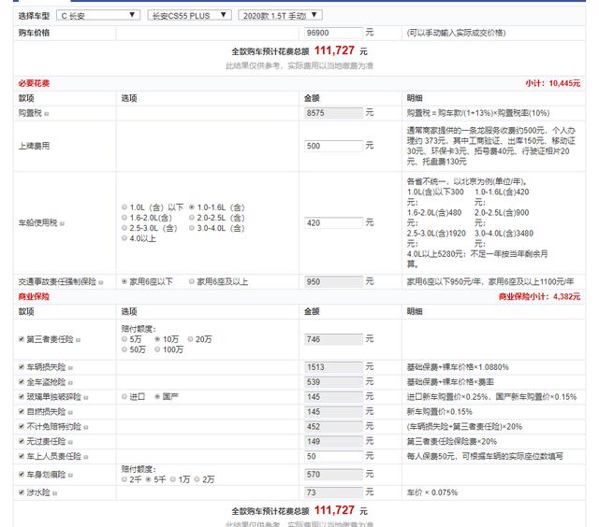Click the 上牌费用 500 amount field
This screenshot has width=599, height=527.
pyautogui.click(x=333, y=146)
